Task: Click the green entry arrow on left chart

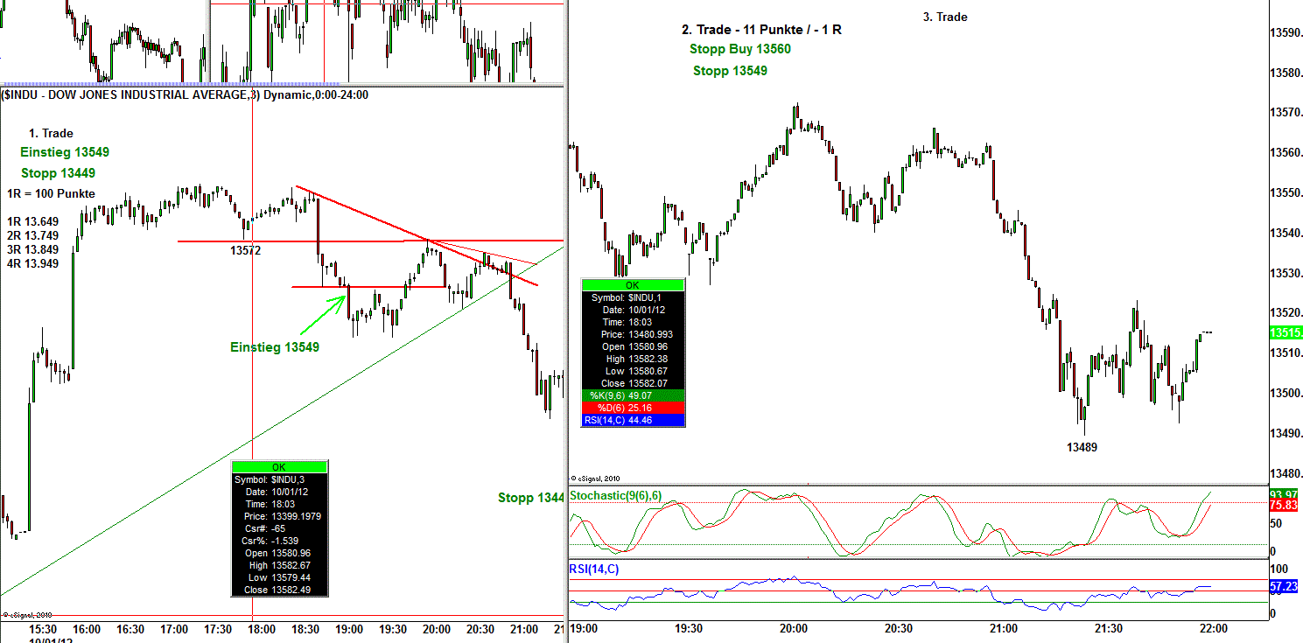Action: click(323, 314)
